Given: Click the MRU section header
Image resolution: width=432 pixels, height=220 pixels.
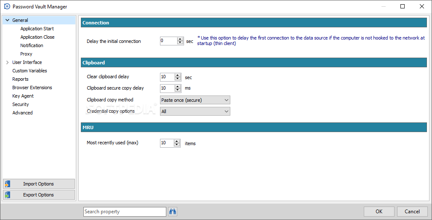Looking at the screenshot, I should [253, 127].
